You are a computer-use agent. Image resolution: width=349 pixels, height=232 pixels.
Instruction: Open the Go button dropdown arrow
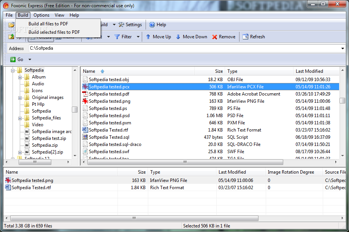tap(30, 60)
